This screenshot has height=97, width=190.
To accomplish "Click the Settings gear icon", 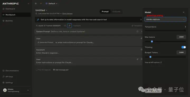I will click(3, 83).
